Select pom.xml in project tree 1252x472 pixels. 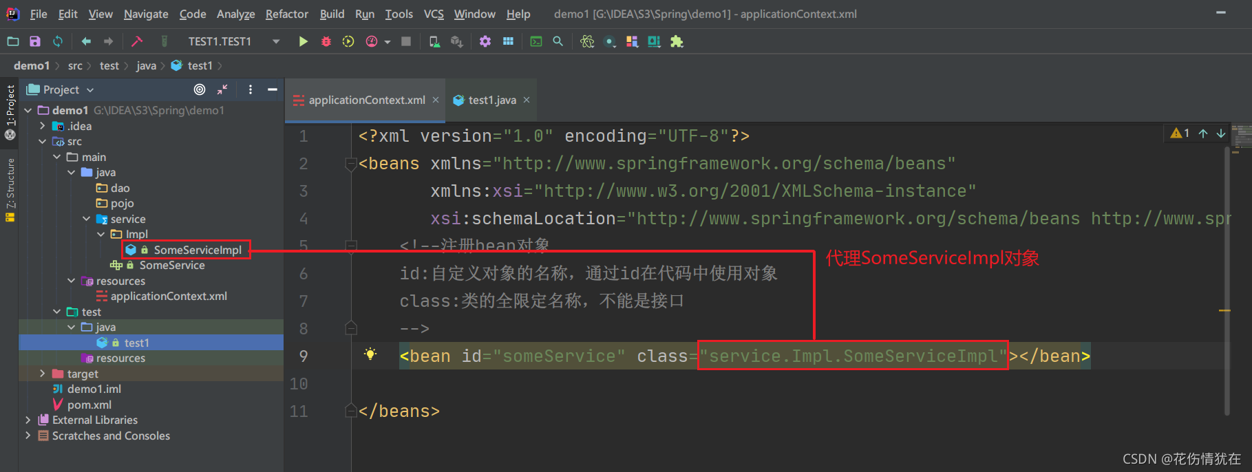click(89, 405)
